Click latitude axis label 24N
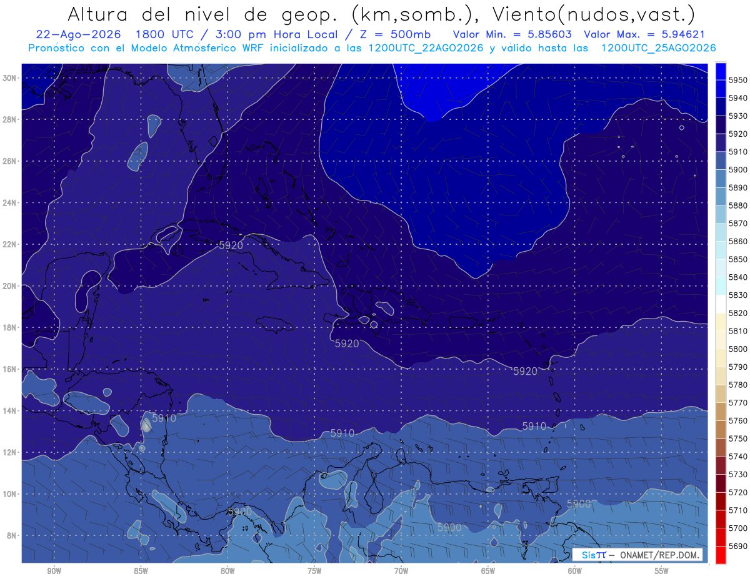750x579 pixels. coord(10,203)
